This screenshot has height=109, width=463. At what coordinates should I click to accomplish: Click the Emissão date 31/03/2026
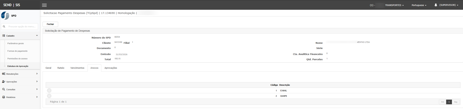click(x=122, y=54)
